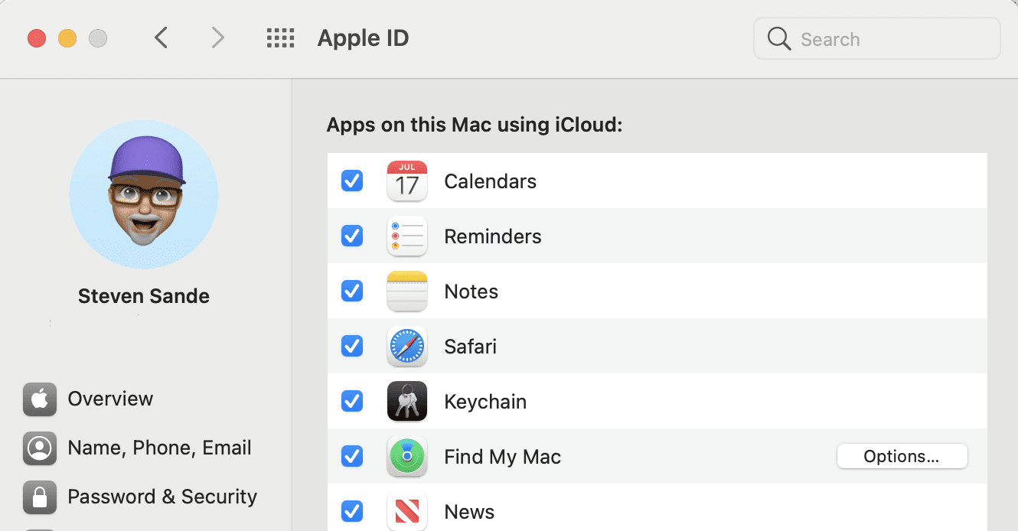Screen dimensions: 1018x531
Task: Click the Notes app icon
Action: click(406, 292)
